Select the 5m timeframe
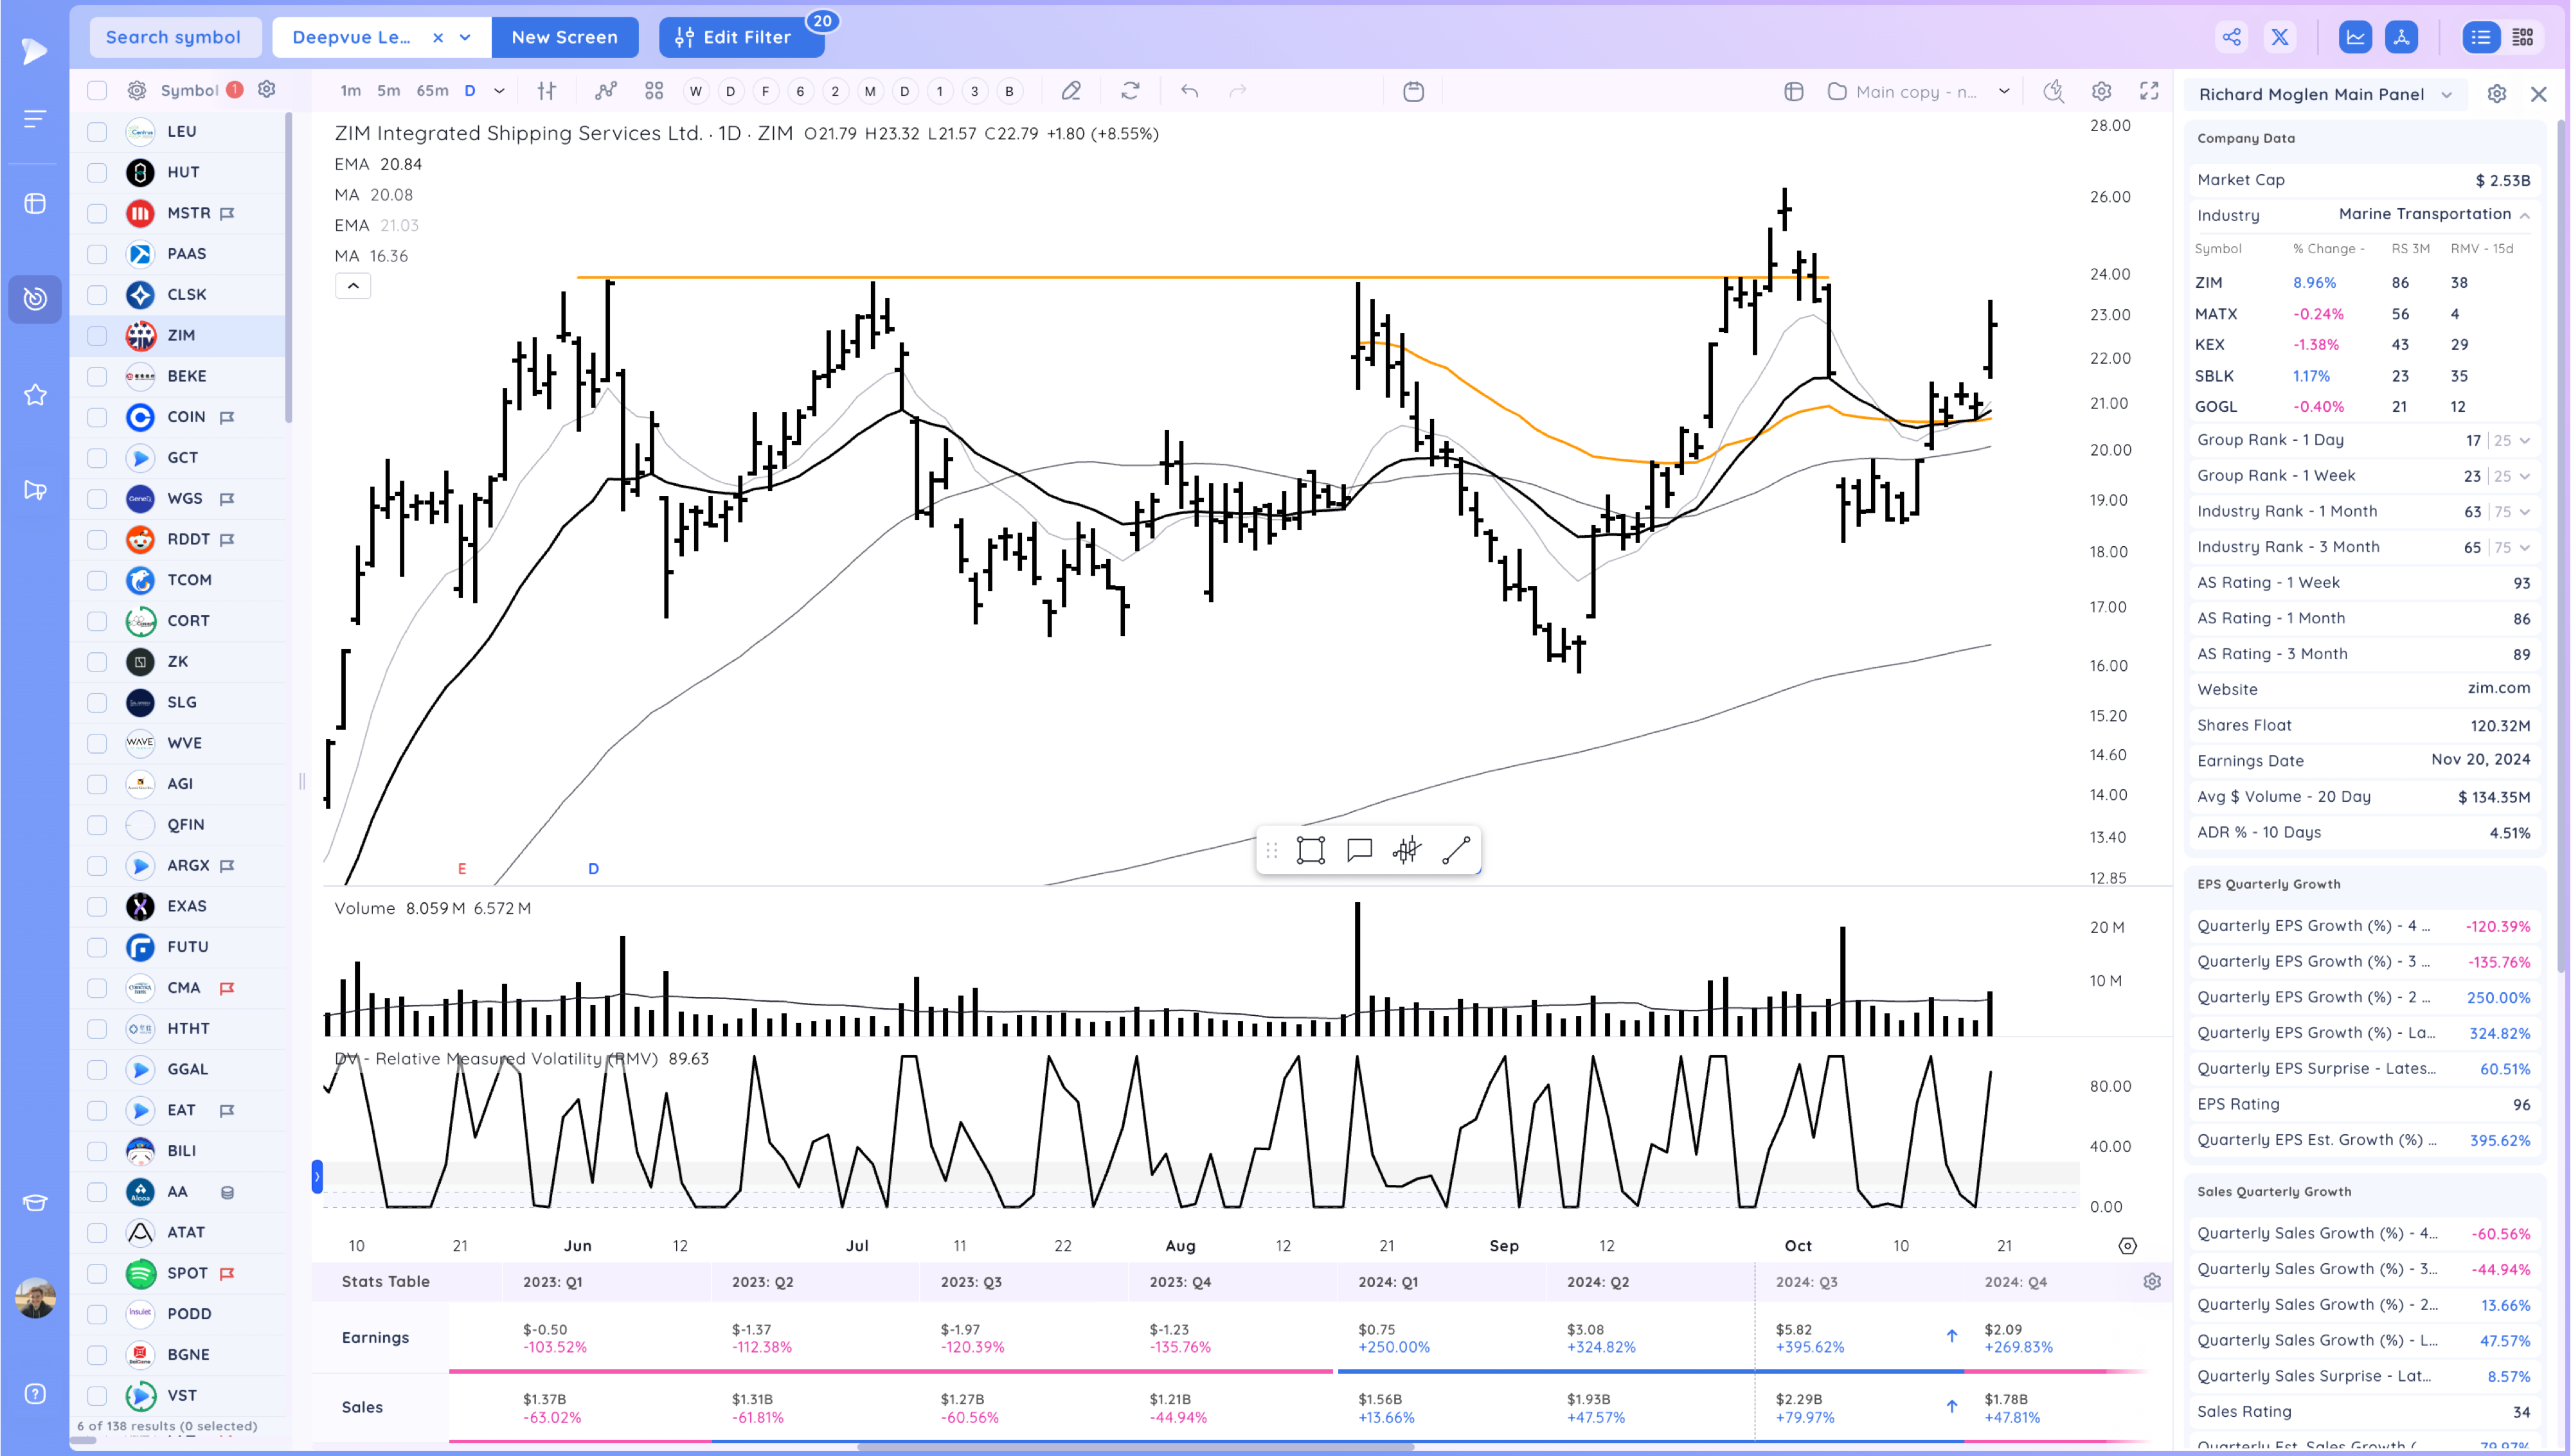The image size is (2571, 1456). (x=388, y=91)
